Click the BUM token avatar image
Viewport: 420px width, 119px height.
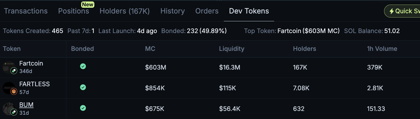[x=8, y=108]
